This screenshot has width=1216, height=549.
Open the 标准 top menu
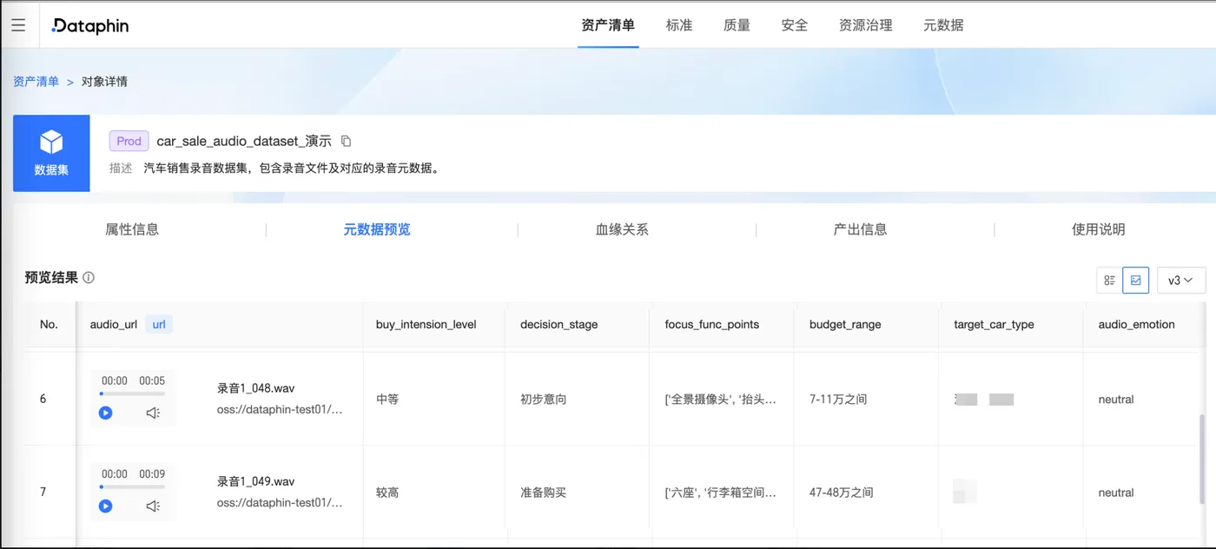coord(679,25)
